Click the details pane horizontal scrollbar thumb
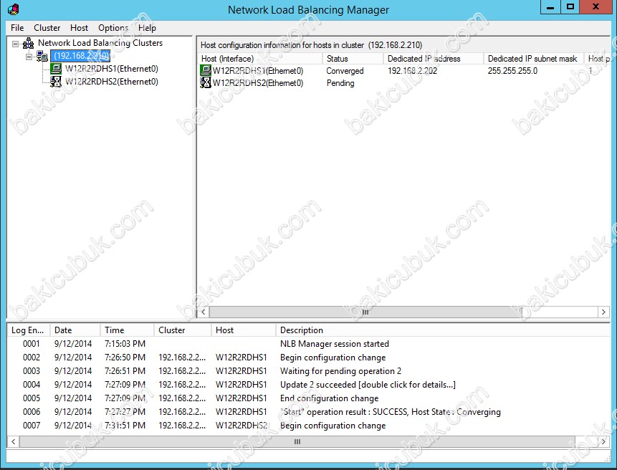 365,312
